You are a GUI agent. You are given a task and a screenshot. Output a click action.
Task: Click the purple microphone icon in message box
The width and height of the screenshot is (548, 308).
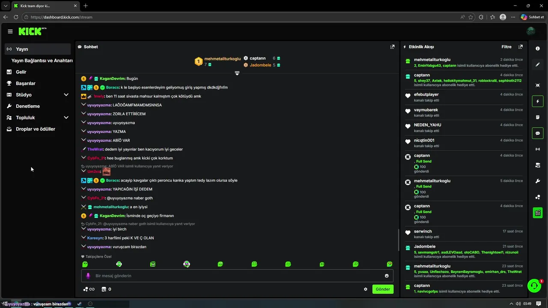88,276
